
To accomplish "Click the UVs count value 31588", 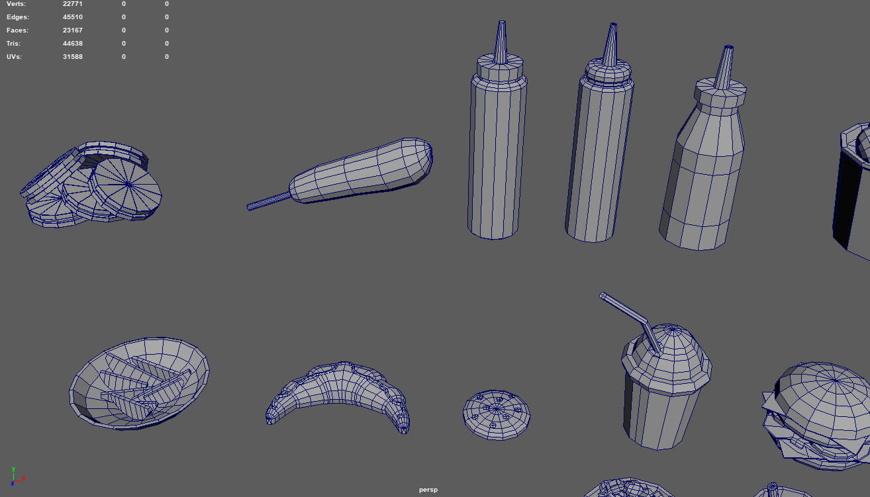I will pyautogui.click(x=72, y=57).
